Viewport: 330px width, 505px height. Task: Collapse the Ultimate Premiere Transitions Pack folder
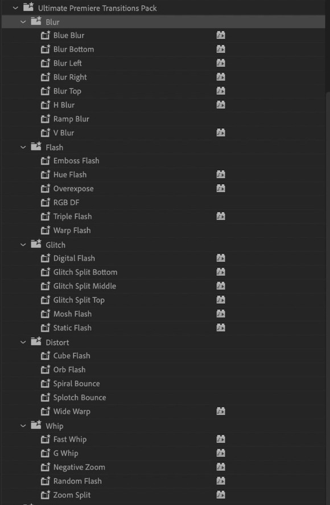[x=15, y=8]
